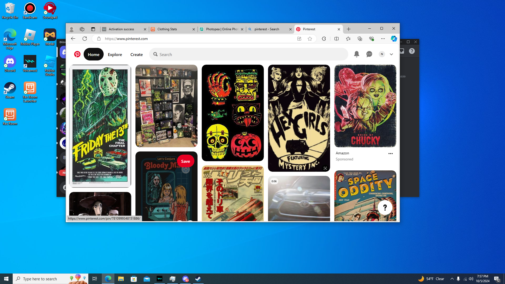Click visual search icon on Hex Girls pin
This screenshot has height=284, width=505.
pos(325,168)
